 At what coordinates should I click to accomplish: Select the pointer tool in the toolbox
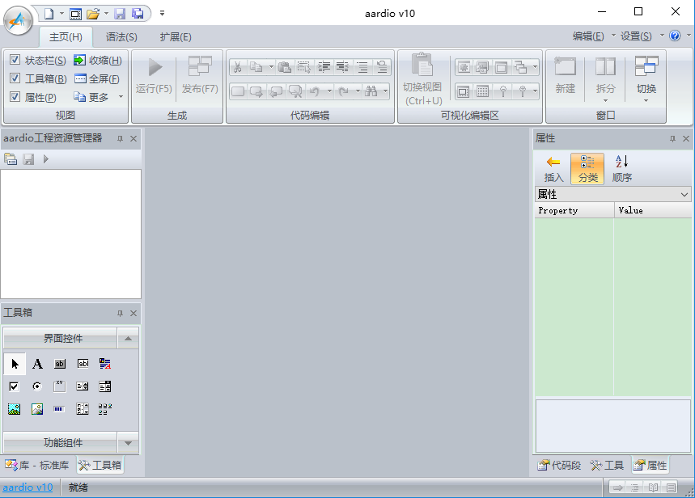(15, 364)
